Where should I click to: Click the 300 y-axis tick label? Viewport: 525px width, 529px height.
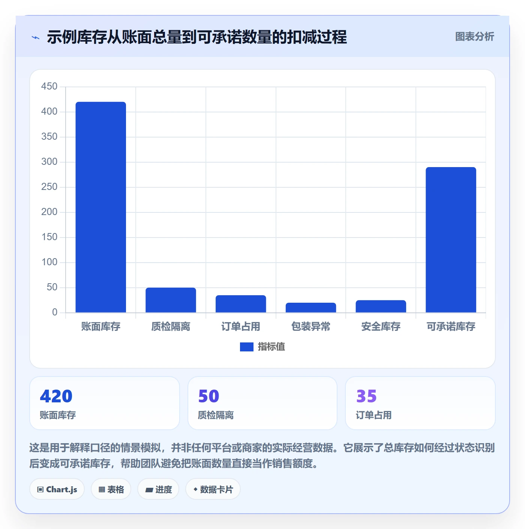point(49,162)
